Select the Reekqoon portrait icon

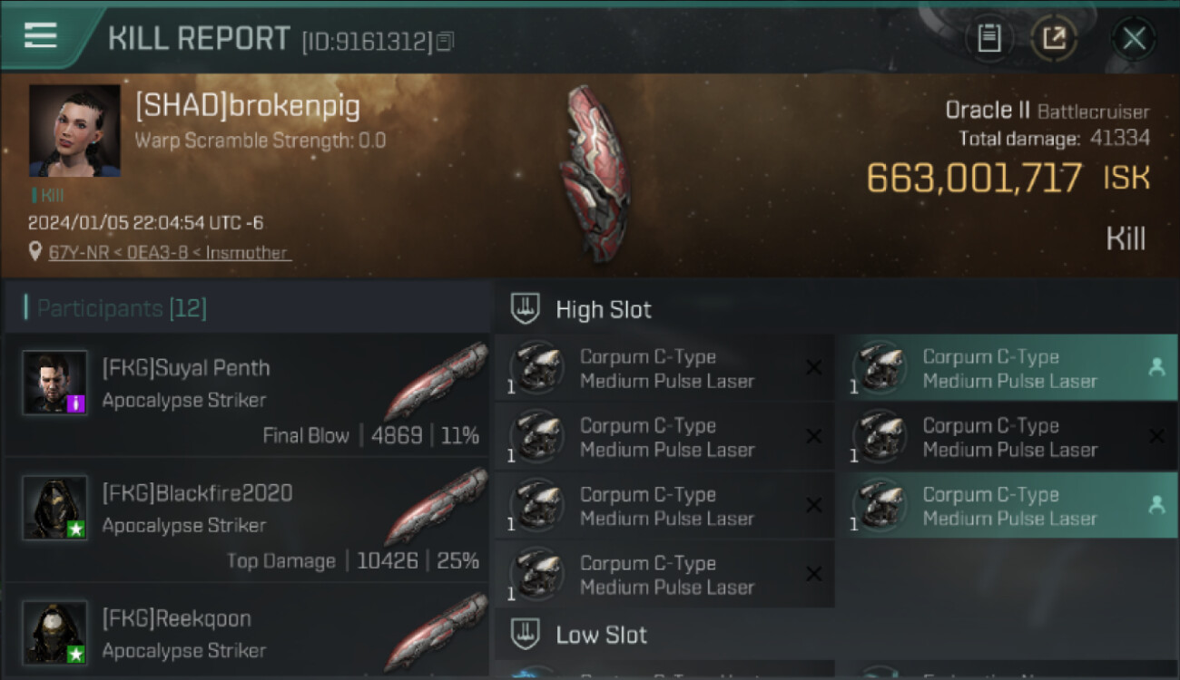tap(54, 632)
